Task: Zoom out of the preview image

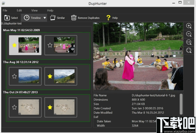Action: 189,34
